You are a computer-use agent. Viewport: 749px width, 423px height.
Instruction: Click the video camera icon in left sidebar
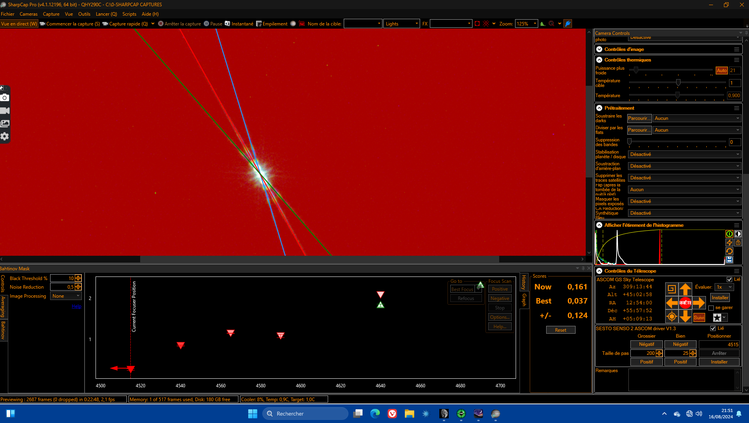pyautogui.click(x=5, y=111)
